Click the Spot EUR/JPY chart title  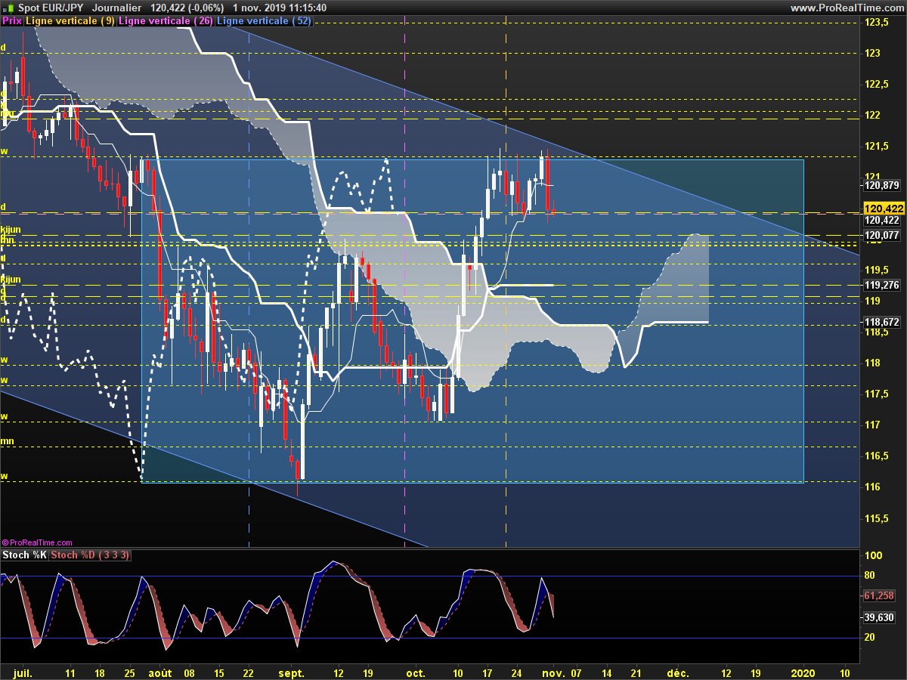point(50,8)
